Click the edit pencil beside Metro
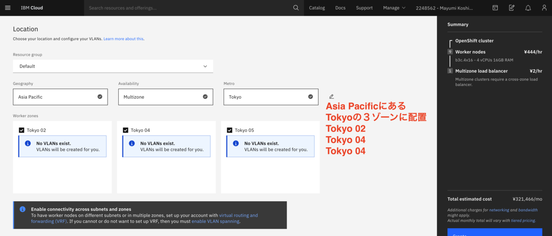Image resolution: width=552 pixels, height=236 pixels. [331, 97]
